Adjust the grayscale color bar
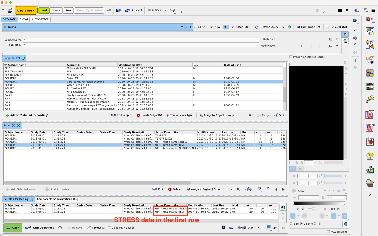Viewport: 378px width, 236px height. point(319,203)
